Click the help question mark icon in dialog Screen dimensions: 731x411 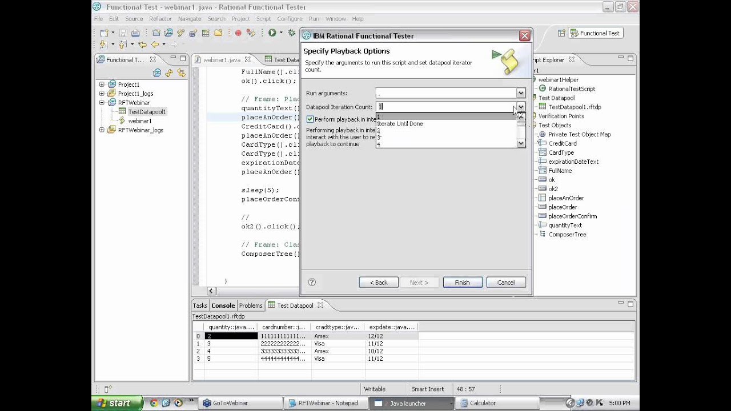[312, 282]
